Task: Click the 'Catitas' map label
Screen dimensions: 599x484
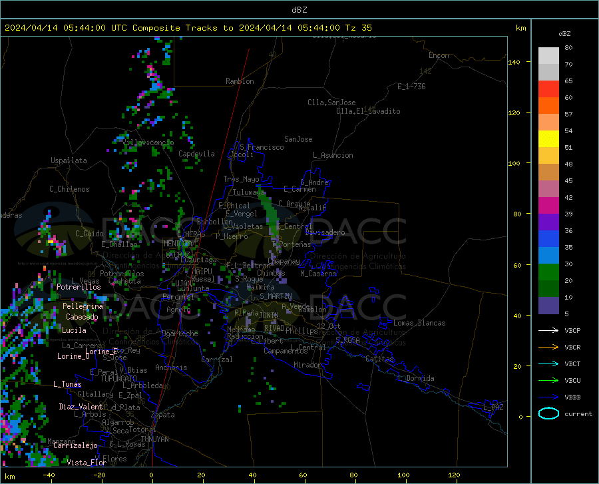Action: click(x=380, y=359)
